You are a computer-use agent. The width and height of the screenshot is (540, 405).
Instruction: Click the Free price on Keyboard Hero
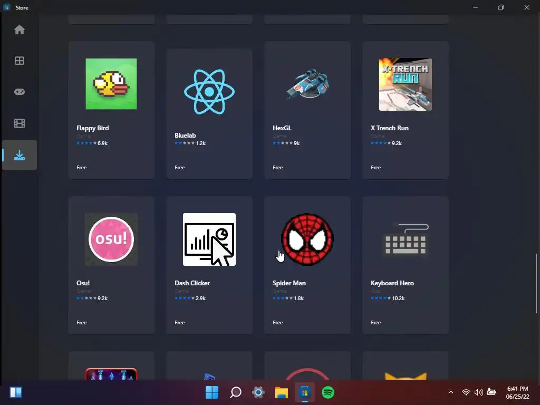tap(376, 323)
